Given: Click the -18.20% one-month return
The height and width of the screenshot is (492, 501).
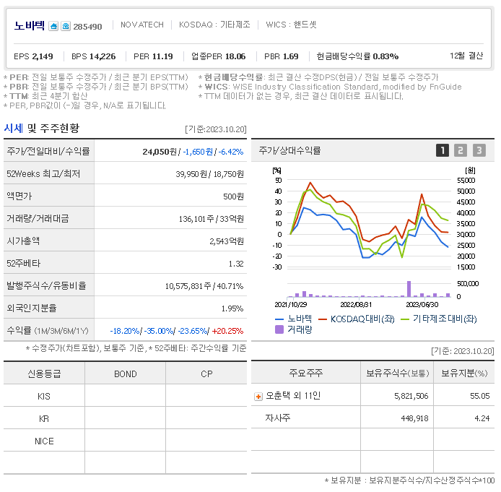Looking at the screenshot, I should pos(125,331).
